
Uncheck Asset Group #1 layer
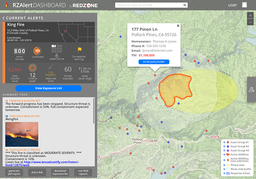225,141
